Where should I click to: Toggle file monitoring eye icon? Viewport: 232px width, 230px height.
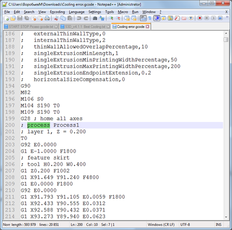tap(191, 19)
